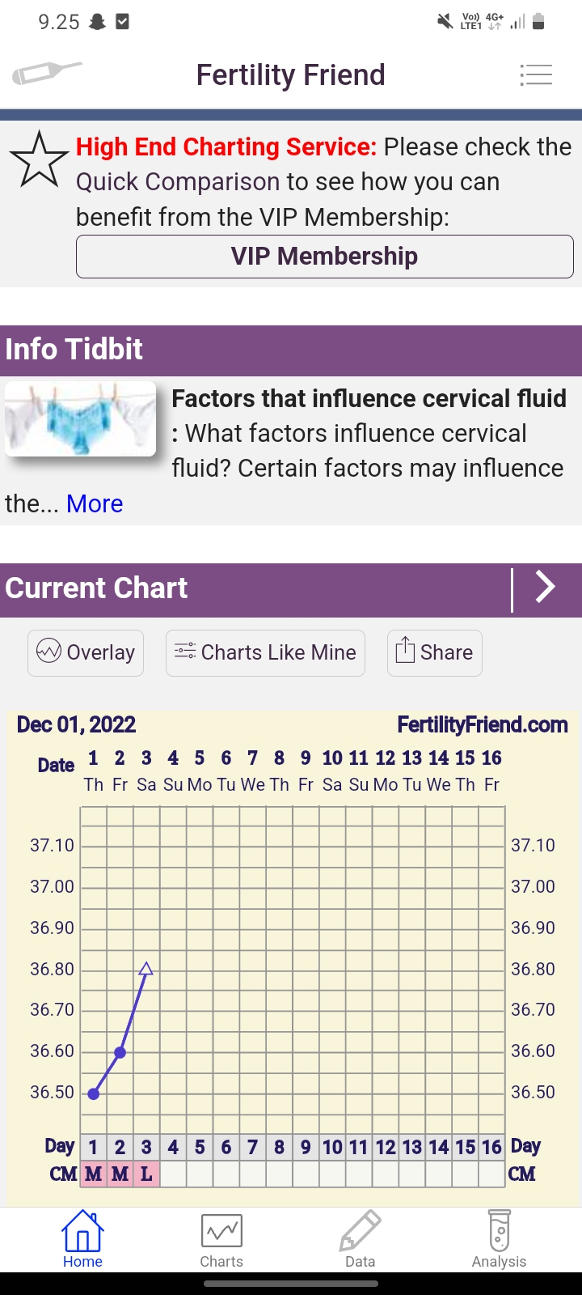
Task: Open the Data entry tab
Action: click(x=360, y=1238)
